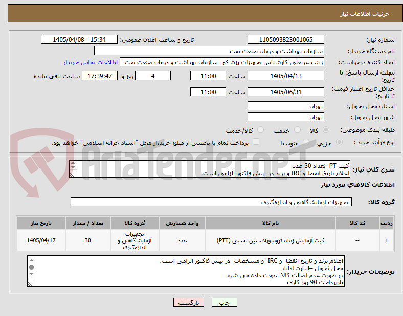Select the جزیی purchase type radio
The height and width of the screenshot is (316, 403).
[339, 142]
